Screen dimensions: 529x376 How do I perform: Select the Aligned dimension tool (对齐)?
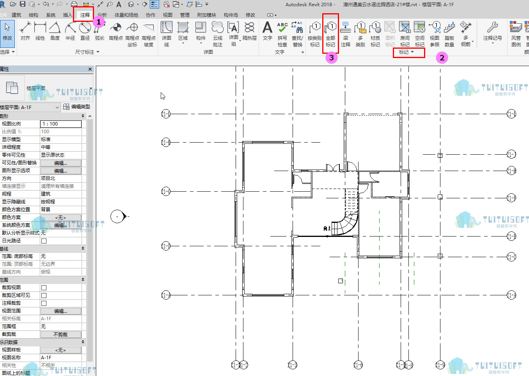click(25, 31)
